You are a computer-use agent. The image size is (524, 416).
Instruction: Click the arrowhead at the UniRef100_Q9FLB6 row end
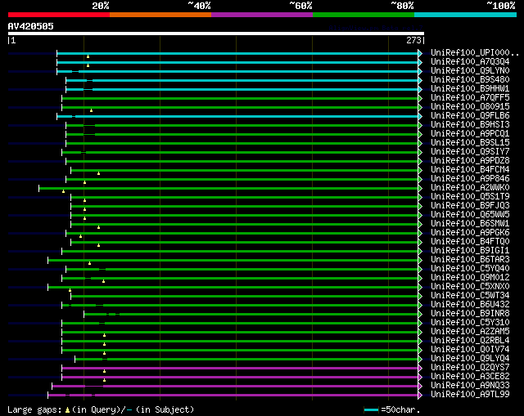point(420,115)
